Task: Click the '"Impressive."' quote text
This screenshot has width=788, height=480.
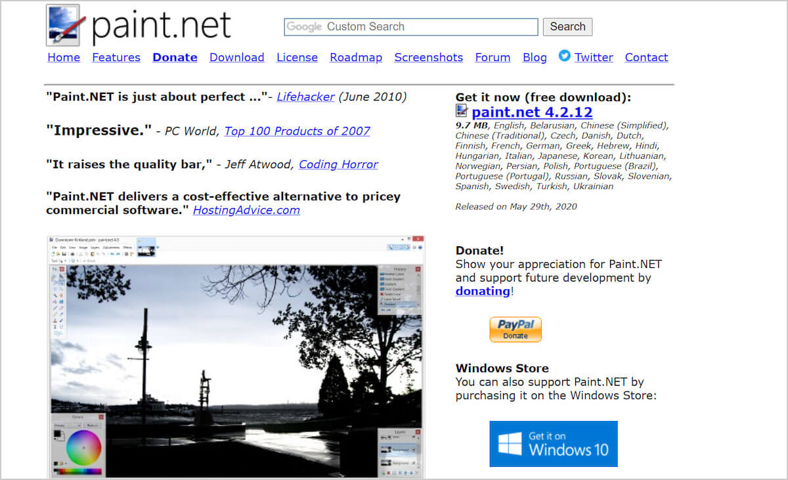Action: tap(99, 130)
